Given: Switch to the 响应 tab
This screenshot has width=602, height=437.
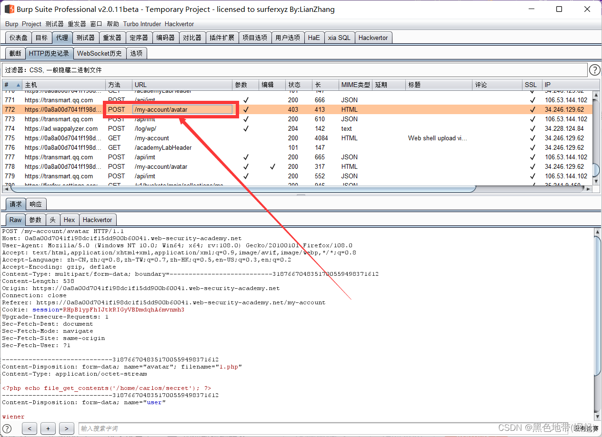Looking at the screenshot, I should click(x=36, y=204).
